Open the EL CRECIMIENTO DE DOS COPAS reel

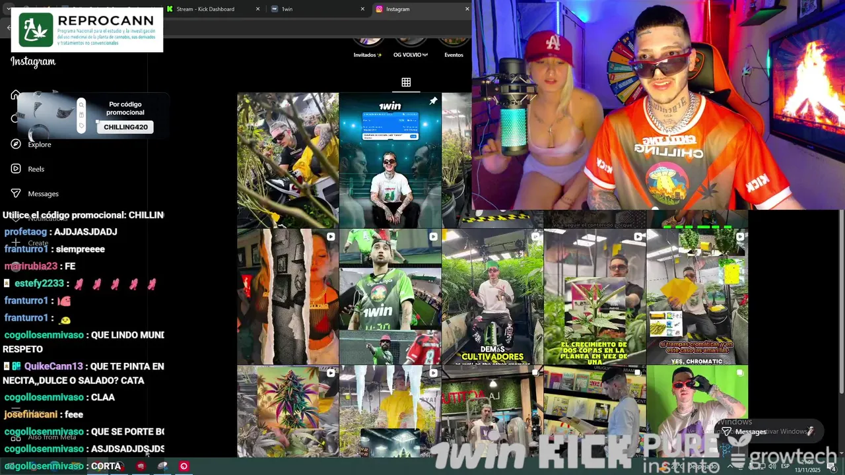595,297
